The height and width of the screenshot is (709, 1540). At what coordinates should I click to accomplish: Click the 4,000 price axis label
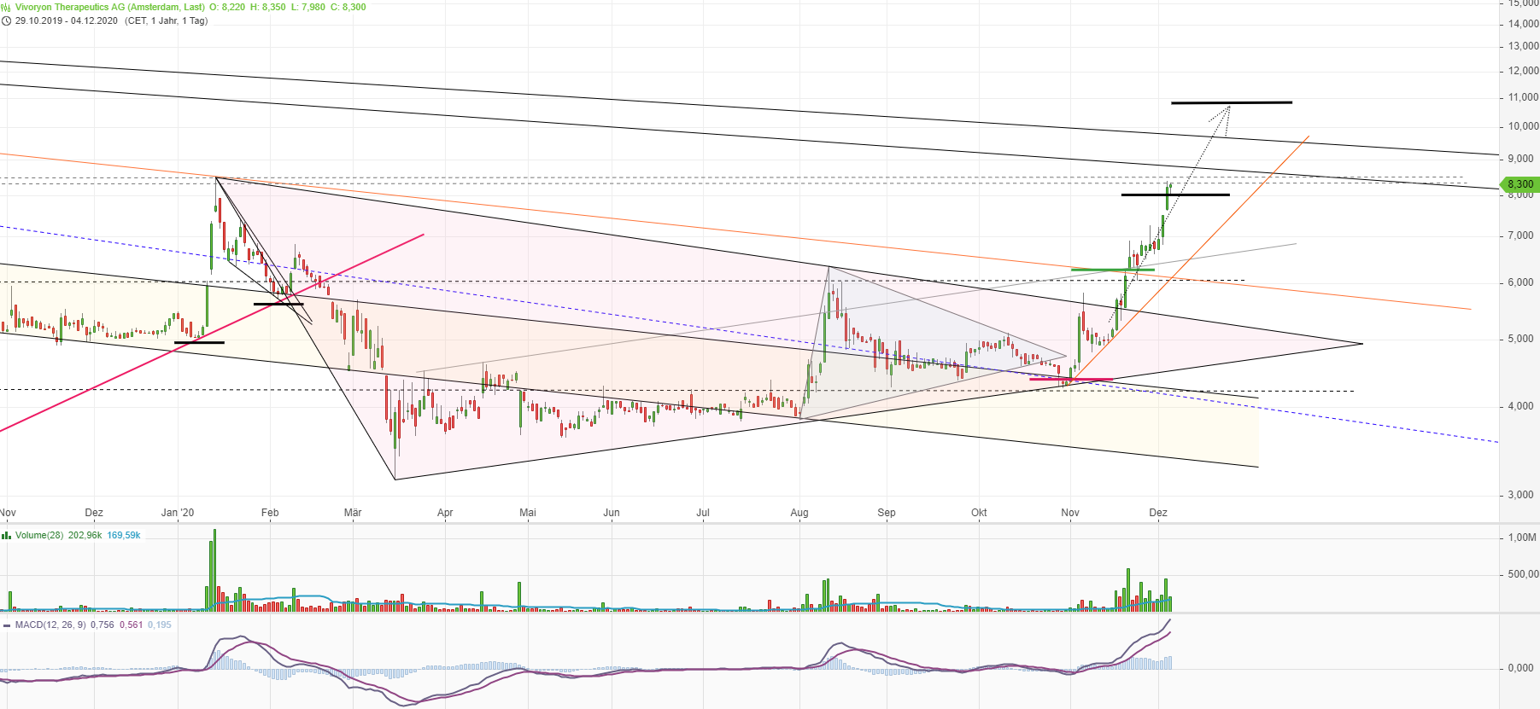click(1521, 406)
